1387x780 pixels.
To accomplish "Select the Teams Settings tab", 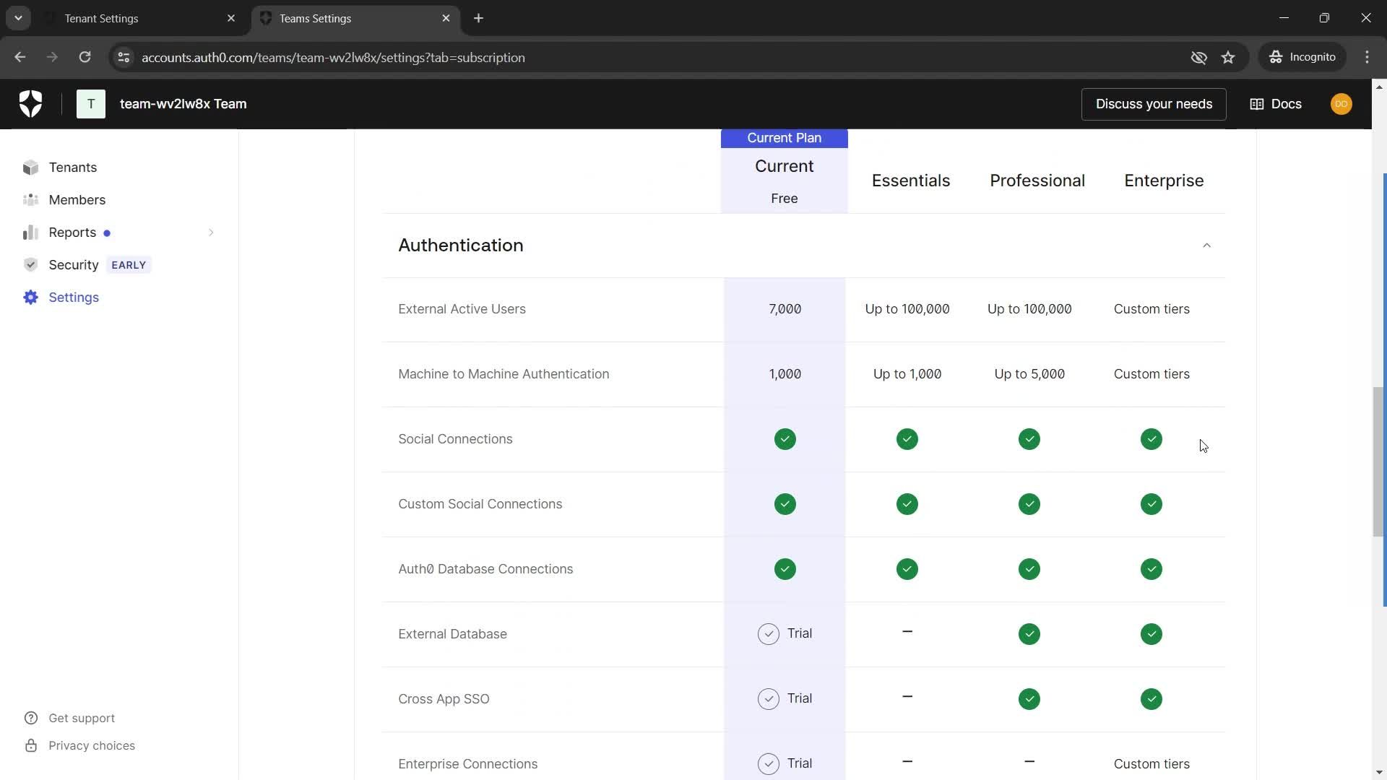I will [356, 18].
